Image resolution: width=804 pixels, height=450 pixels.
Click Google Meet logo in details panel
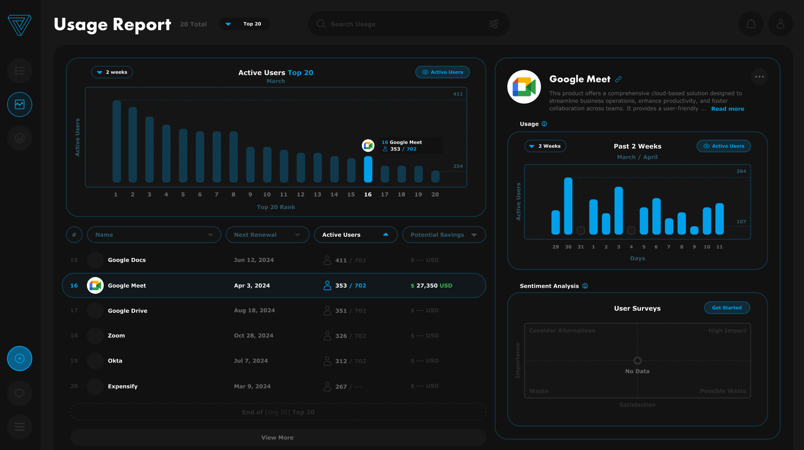(x=524, y=87)
